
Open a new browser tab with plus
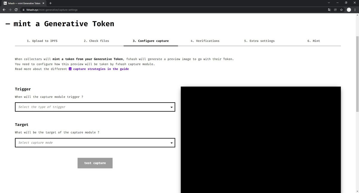coord(50,3)
